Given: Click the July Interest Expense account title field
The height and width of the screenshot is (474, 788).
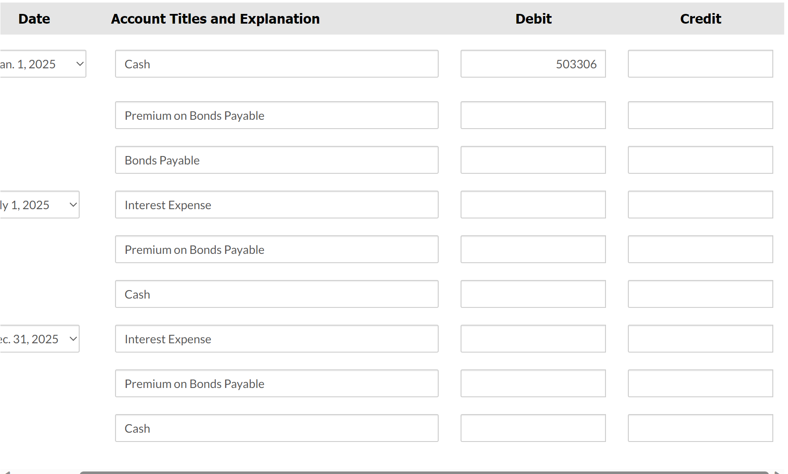Looking at the screenshot, I should (277, 205).
